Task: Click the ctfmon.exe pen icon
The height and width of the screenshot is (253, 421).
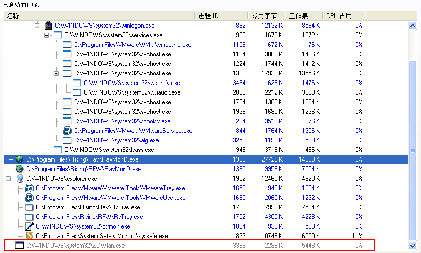Action: [x=29, y=226]
